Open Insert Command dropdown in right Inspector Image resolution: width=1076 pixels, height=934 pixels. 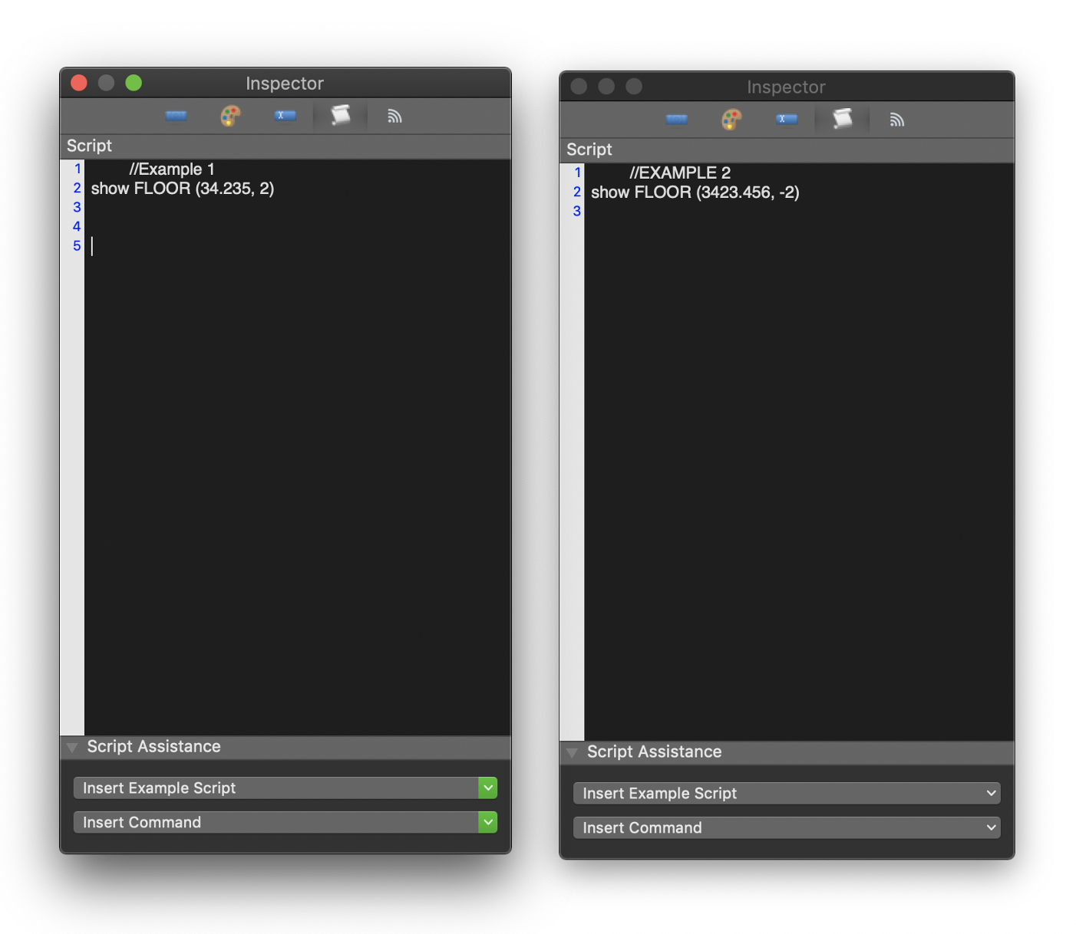(x=787, y=827)
